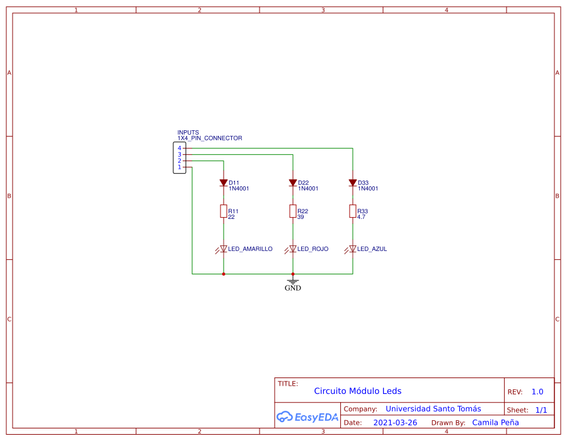This screenshot has height=441, width=567.
Task: Select the D11 1N4001 diode symbol
Action: click(x=224, y=183)
